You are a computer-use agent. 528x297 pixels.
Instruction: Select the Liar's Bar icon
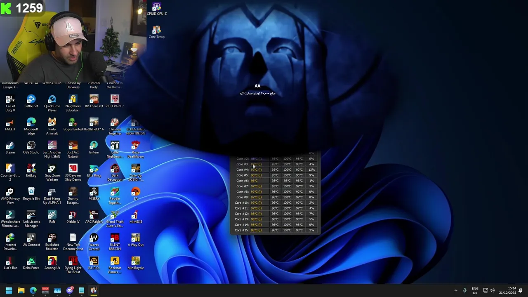click(10, 263)
